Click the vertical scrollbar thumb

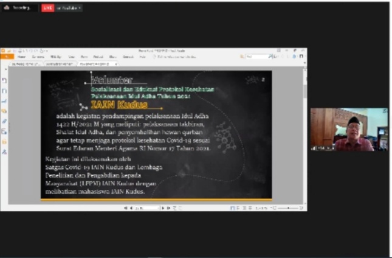click(x=305, y=92)
